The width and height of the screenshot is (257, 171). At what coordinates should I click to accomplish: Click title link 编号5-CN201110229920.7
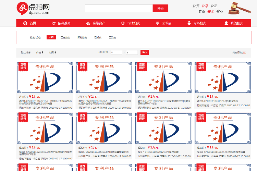pyautogui.click(x=45, y=153)
